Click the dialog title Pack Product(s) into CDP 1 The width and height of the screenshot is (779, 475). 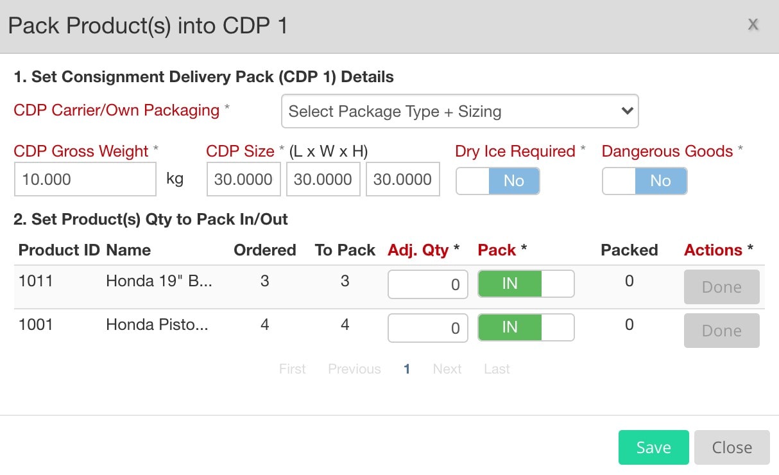pos(148,26)
